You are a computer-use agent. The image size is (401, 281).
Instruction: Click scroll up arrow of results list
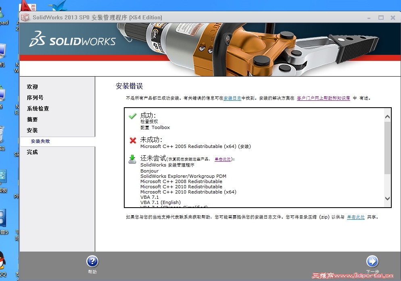pyautogui.click(x=387, y=117)
